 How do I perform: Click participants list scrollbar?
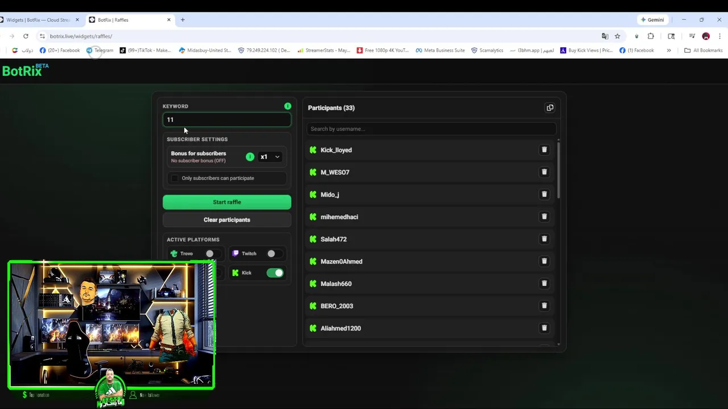click(x=559, y=169)
